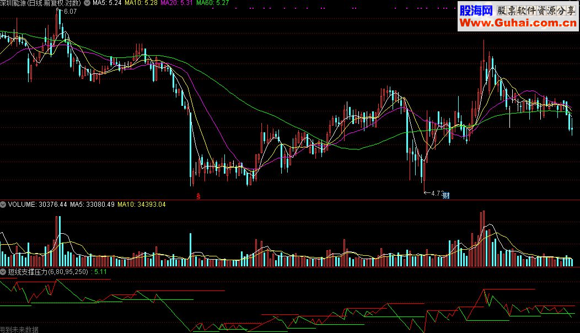Image resolution: width=580 pixels, height=333 pixels.
Task: Click the 财 finance marker icon
Action: (446, 195)
